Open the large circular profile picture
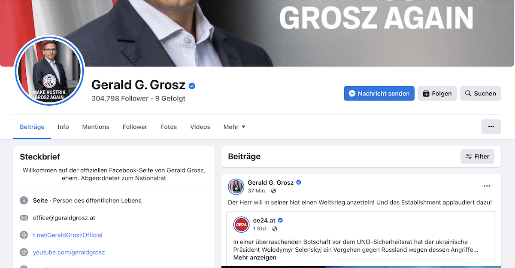This screenshot has width=515, height=268. click(x=50, y=71)
